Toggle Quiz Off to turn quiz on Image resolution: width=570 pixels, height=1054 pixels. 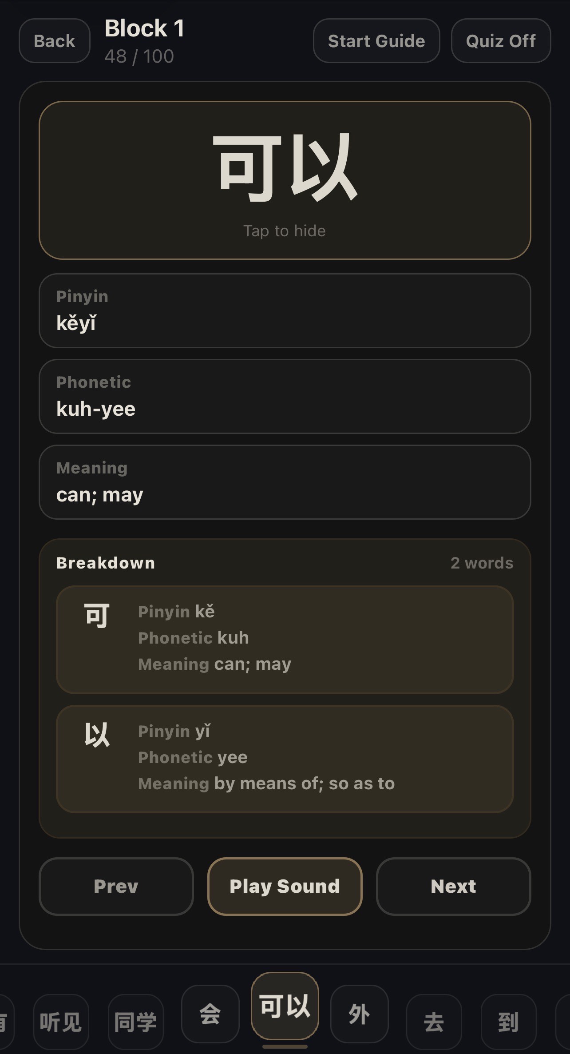(x=500, y=41)
